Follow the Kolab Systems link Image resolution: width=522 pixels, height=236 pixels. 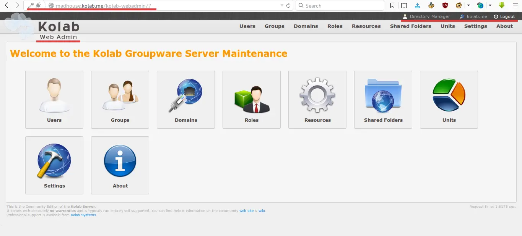83,215
